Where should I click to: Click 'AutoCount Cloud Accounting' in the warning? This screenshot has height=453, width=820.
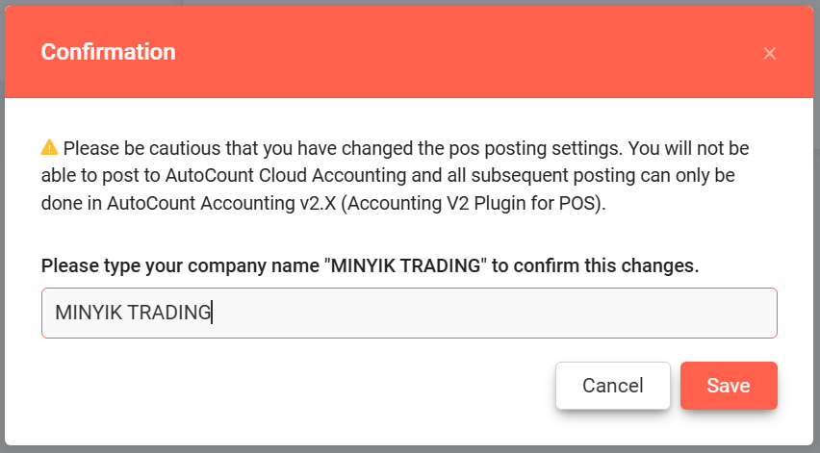click(x=286, y=176)
